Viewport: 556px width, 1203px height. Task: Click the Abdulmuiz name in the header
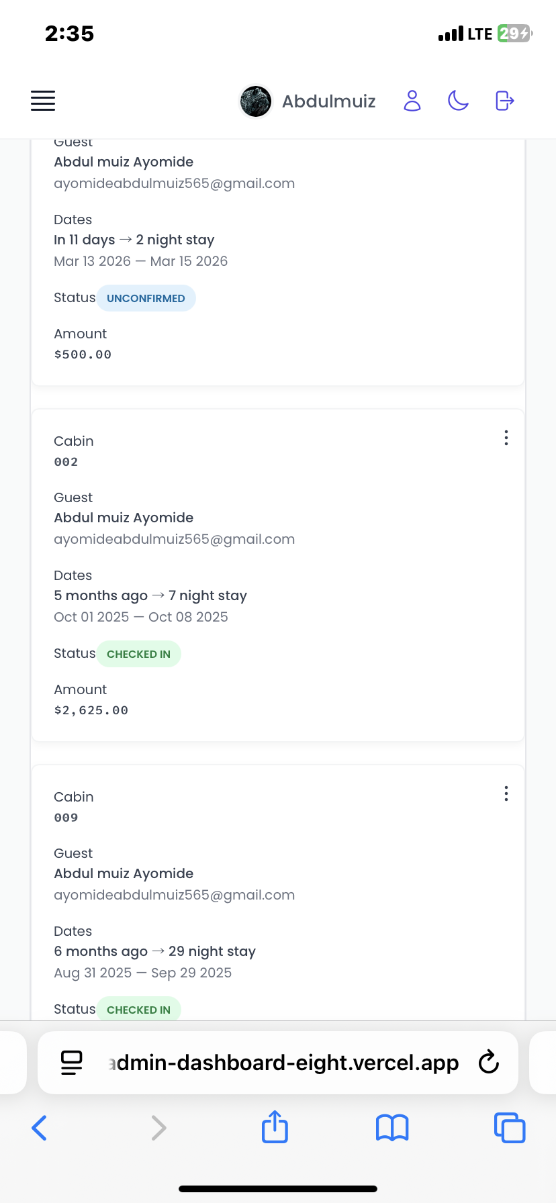coord(328,101)
